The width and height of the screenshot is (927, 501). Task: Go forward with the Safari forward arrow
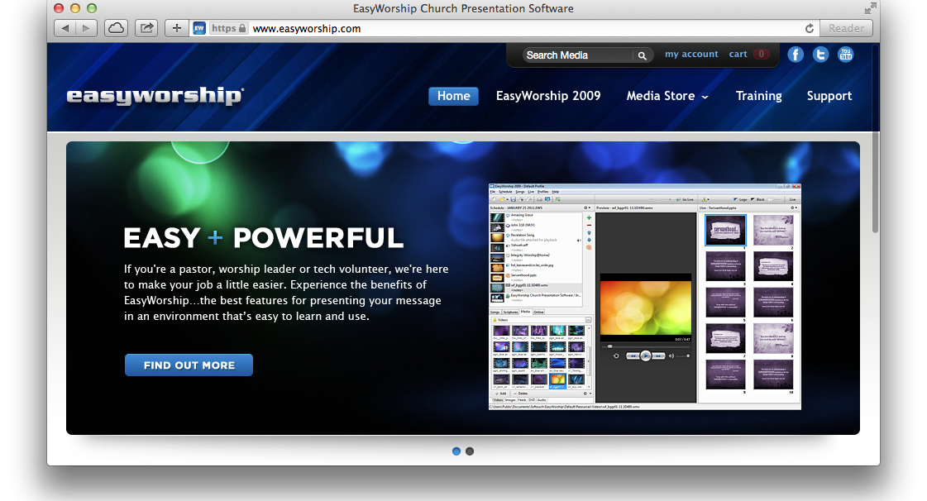point(86,28)
